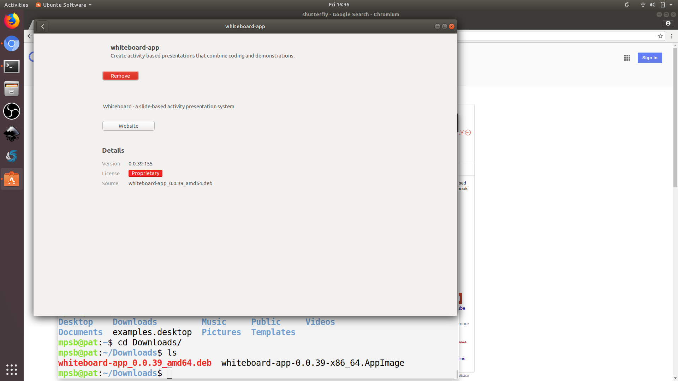This screenshot has height=381, width=678.
Task: Click 'Public' in the terminal listing
Action: pos(266,322)
